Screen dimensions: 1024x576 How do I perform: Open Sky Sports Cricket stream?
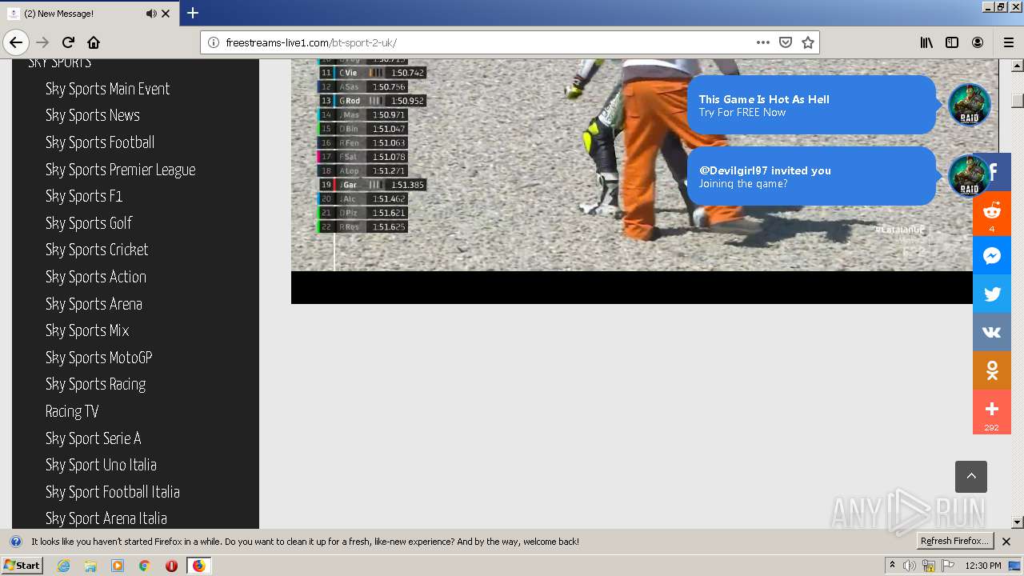coord(96,250)
